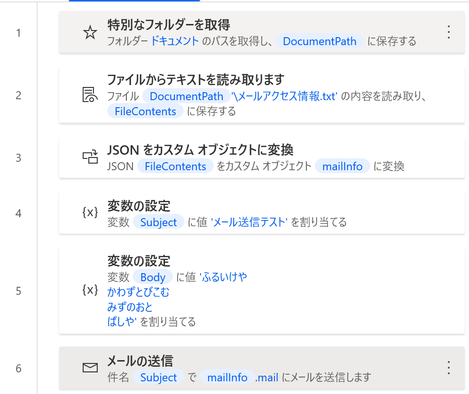Click the {x} icon for Subject variable
Screen dimensions: 469x394
(x=90, y=213)
